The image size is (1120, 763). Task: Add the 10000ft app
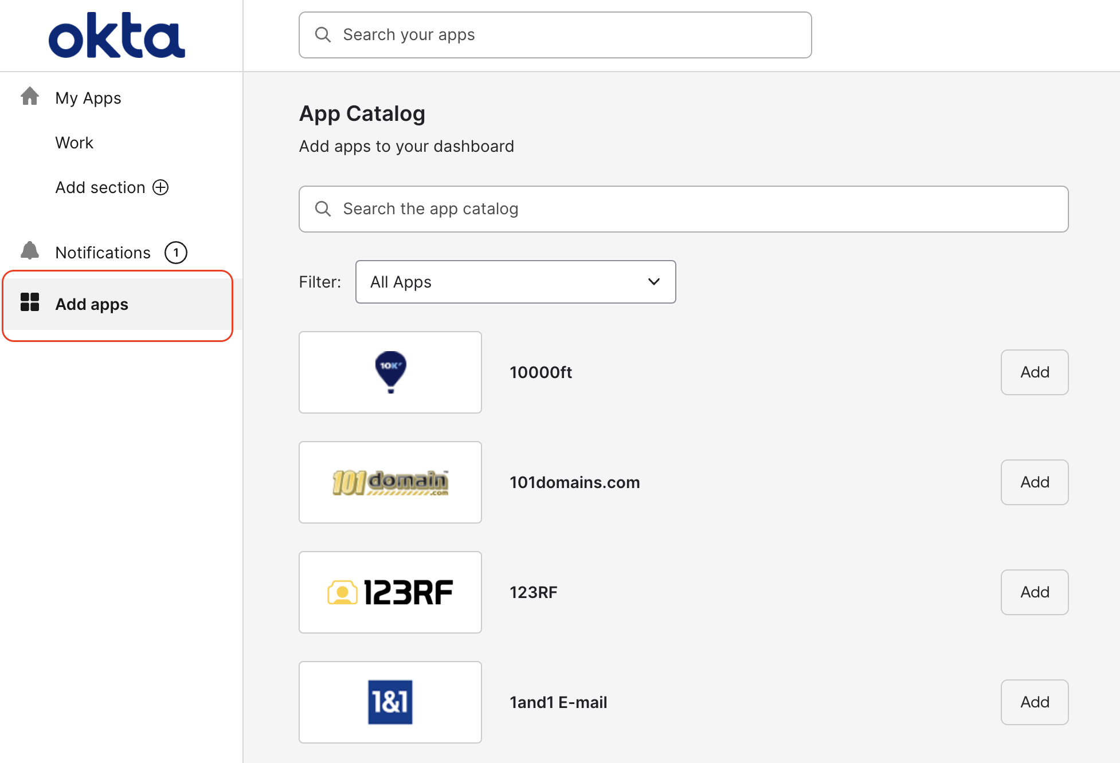(1035, 372)
